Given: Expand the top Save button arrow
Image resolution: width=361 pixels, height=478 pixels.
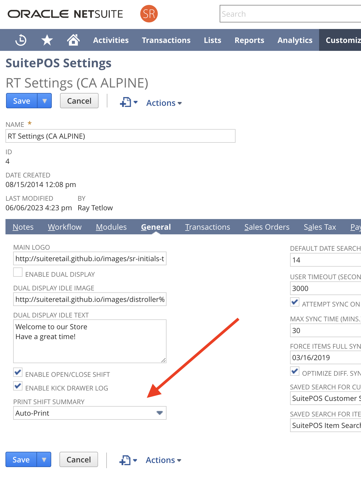Looking at the screenshot, I should click(x=45, y=101).
